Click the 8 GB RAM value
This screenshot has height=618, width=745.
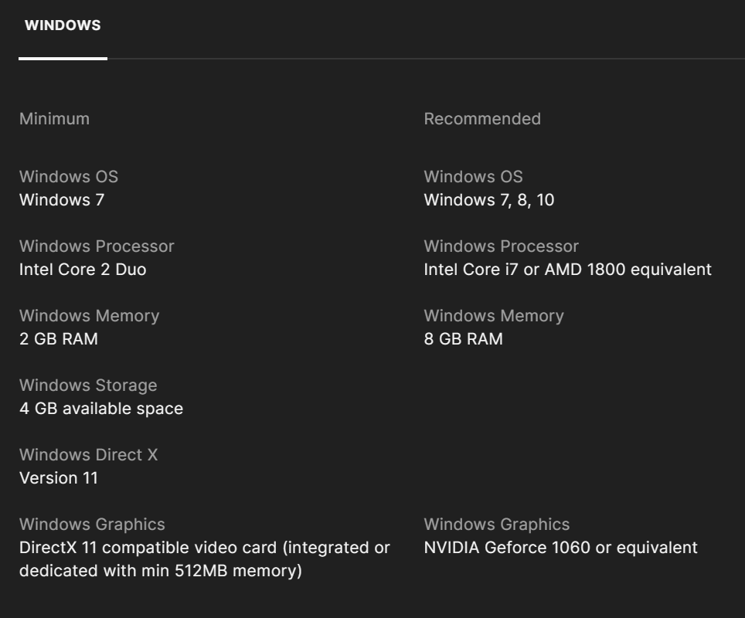(463, 339)
